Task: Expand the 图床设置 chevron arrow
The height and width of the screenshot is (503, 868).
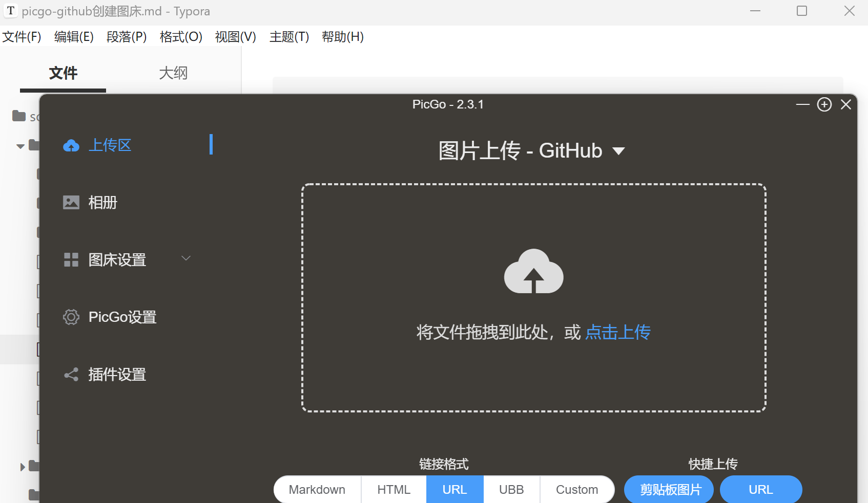Action: 186,258
